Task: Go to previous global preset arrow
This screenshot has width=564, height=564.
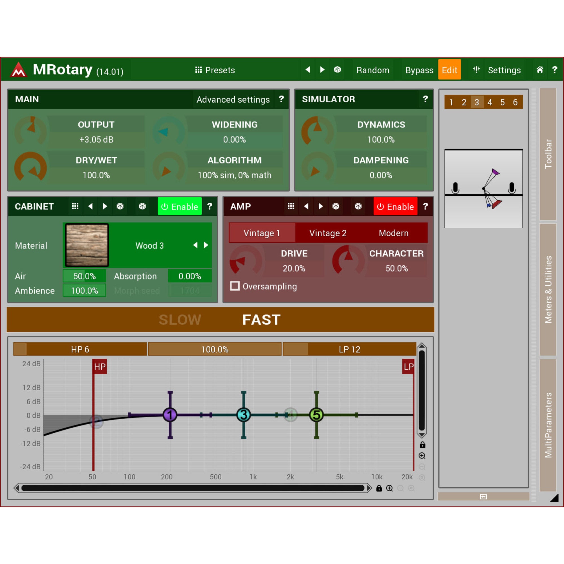Action: 308,70
